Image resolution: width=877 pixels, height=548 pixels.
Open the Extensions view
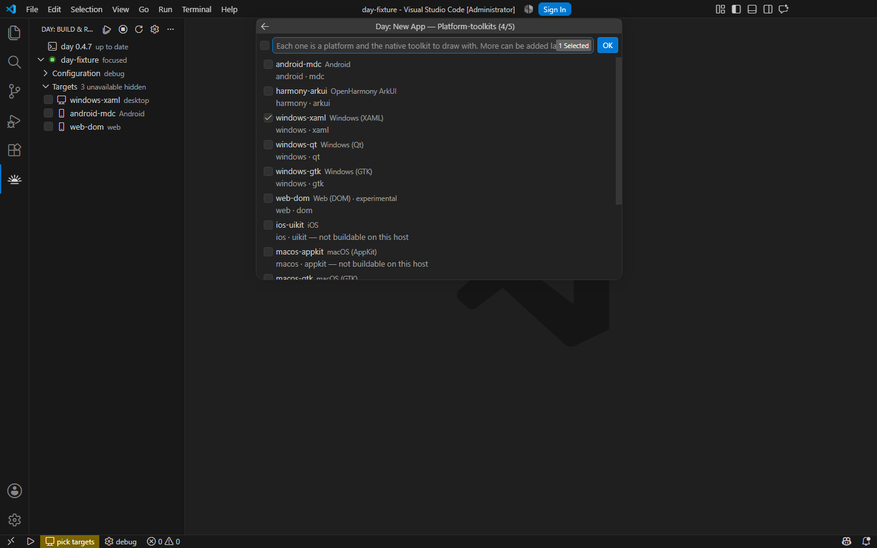tap(14, 150)
